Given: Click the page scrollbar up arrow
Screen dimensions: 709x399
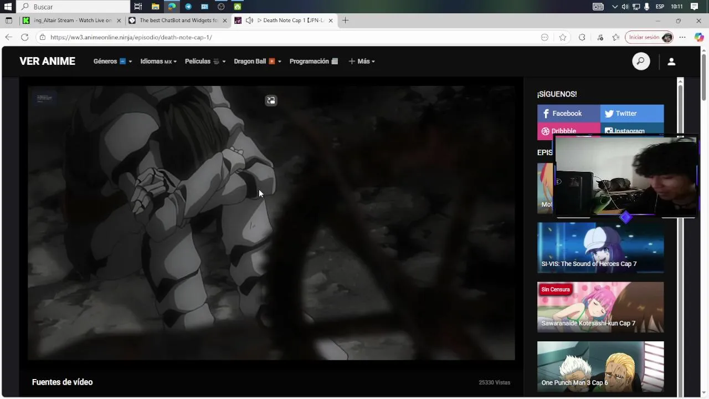Looking at the screenshot, I should [704, 50].
